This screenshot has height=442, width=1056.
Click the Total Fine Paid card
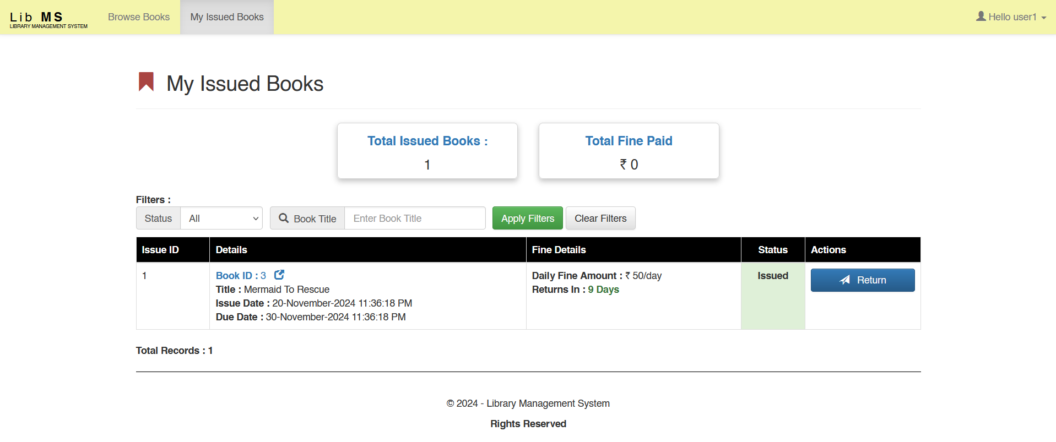point(629,151)
